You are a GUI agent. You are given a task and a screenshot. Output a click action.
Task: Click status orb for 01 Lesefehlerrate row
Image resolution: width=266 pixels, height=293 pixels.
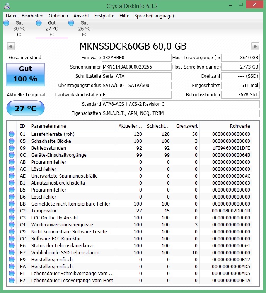[x=12, y=134]
